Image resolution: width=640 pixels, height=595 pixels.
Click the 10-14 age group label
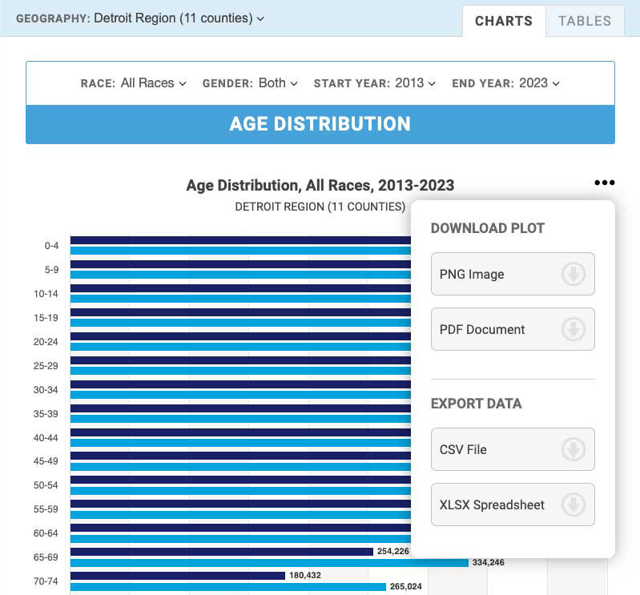[x=46, y=294]
